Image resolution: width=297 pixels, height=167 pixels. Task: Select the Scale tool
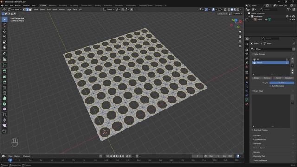point(5,42)
